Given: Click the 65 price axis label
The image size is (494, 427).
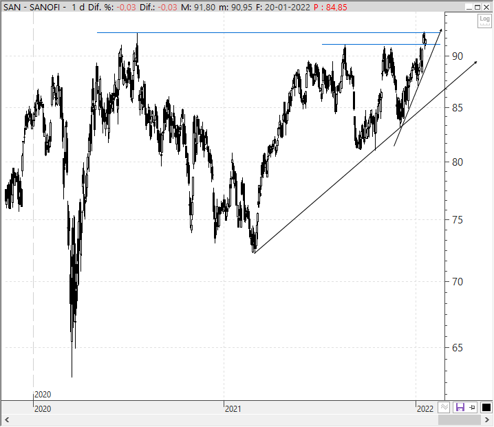Looking at the screenshot, I should coord(457,348).
